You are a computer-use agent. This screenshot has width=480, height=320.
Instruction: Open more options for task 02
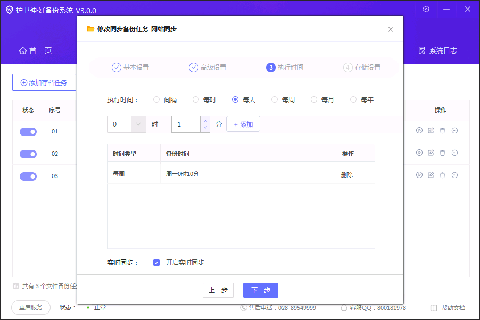pyautogui.click(x=454, y=153)
